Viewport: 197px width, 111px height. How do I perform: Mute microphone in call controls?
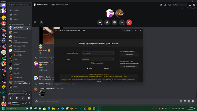tap(122, 22)
